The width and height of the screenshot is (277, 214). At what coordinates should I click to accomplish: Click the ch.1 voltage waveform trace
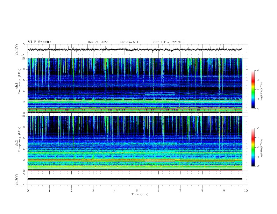[x=135, y=50]
